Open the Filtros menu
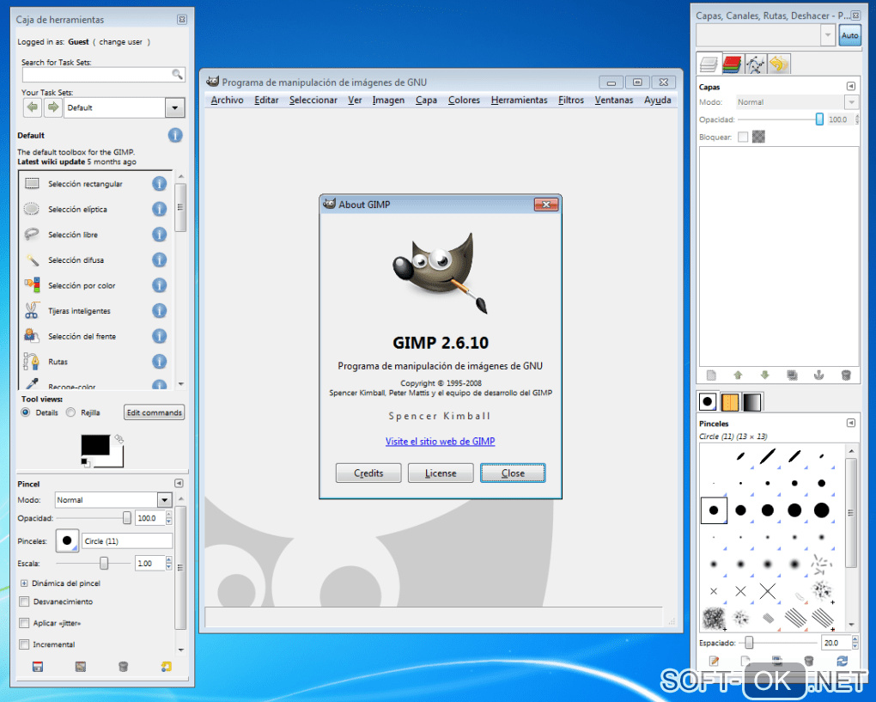Image resolution: width=876 pixels, height=702 pixels. point(571,100)
